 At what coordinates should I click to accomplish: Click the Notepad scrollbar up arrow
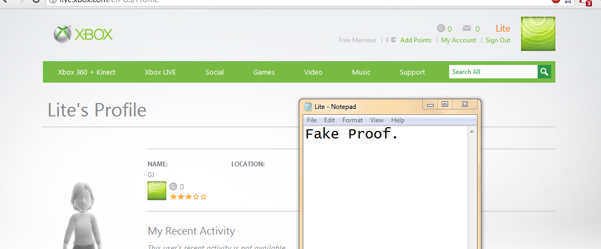click(472, 132)
